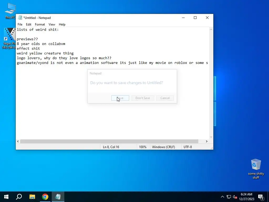The width and height of the screenshot is (269, 202).
Task: Click the line 'effect shit'
Action: 28,49
